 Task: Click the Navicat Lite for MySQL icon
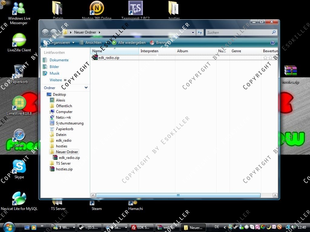click(x=19, y=199)
